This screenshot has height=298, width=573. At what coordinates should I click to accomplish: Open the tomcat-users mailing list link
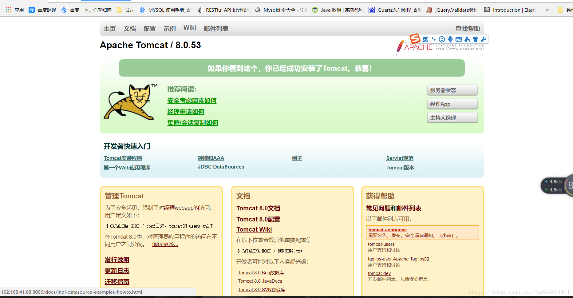tap(381, 244)
